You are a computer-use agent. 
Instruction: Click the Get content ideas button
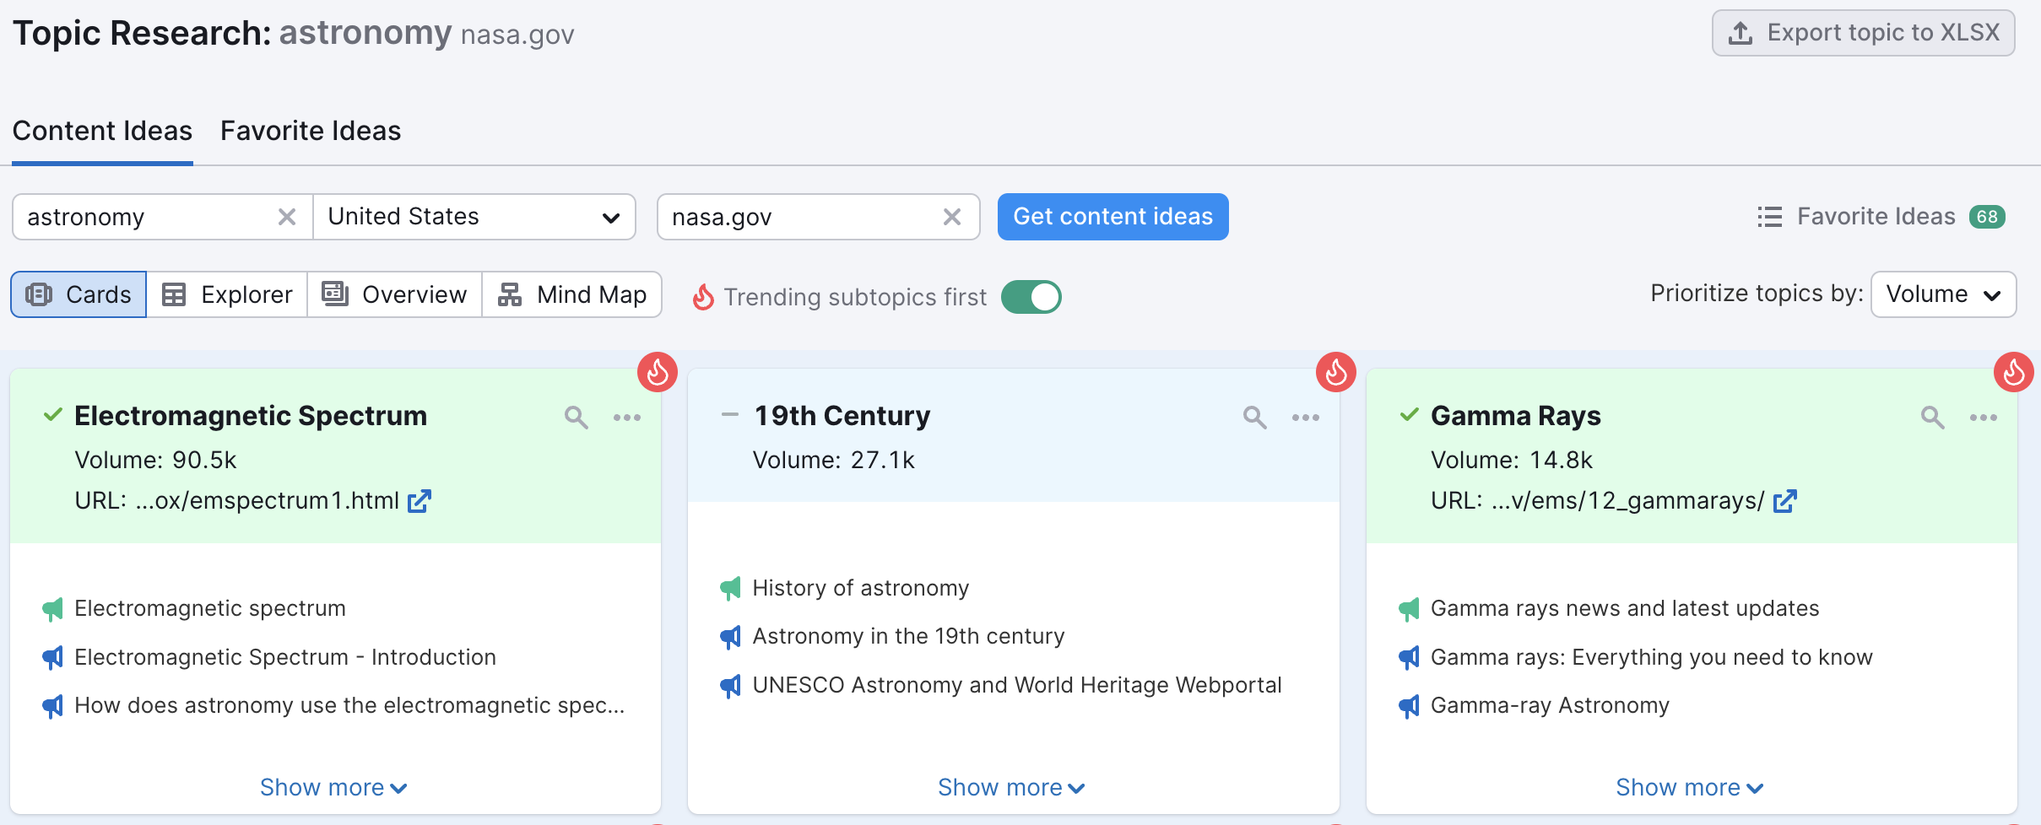(x=1112, y=217)
